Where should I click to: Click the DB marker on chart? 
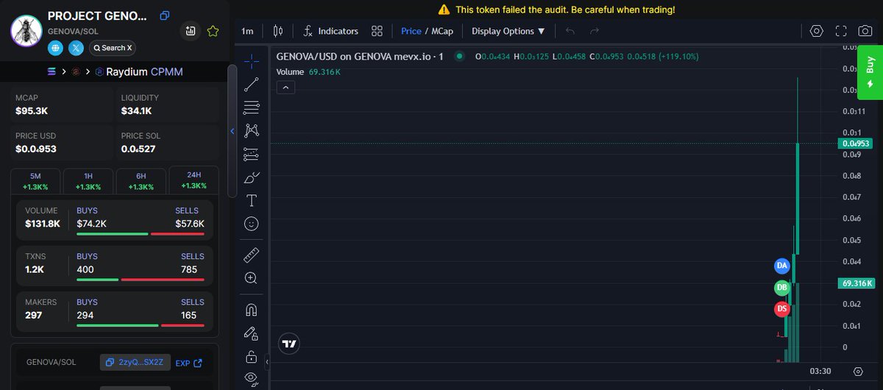(781, 288)
